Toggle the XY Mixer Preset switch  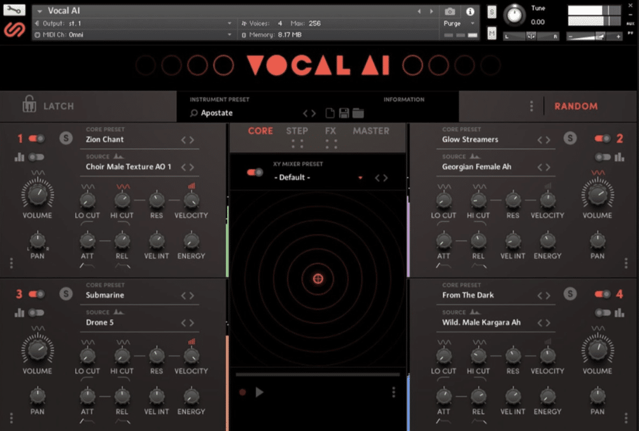click(x=255, y=172)
